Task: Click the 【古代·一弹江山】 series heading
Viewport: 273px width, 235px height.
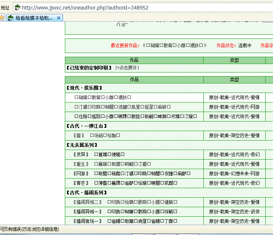Action: (86, 126)
